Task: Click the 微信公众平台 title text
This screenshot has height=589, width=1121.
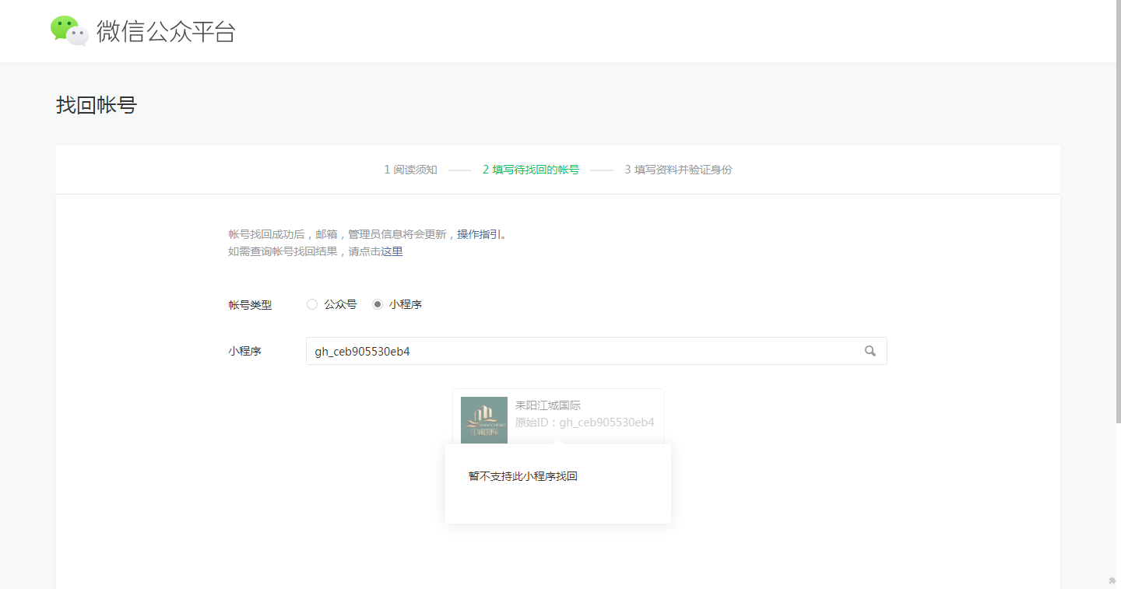Action: (x=166, y=31)
